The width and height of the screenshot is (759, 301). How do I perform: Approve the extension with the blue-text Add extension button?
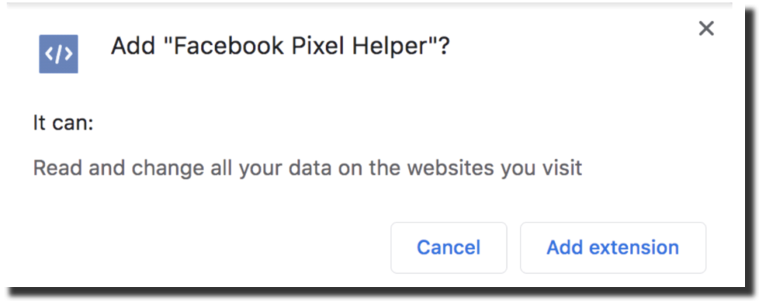click(x=613, y=247)
